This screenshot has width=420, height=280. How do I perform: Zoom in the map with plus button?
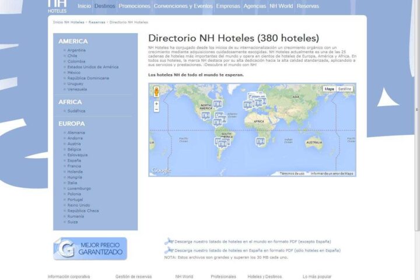[x=156, y=103]
